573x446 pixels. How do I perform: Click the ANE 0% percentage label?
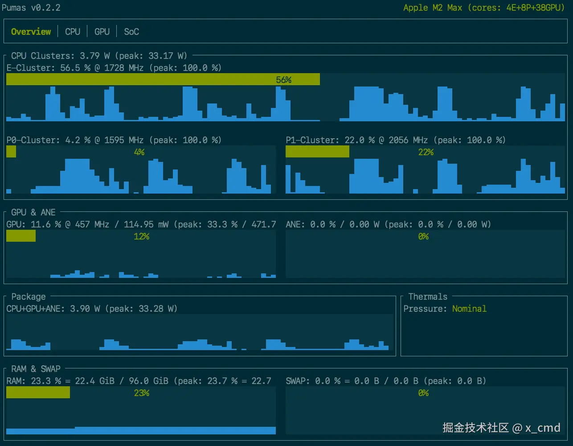coord(423,236)
